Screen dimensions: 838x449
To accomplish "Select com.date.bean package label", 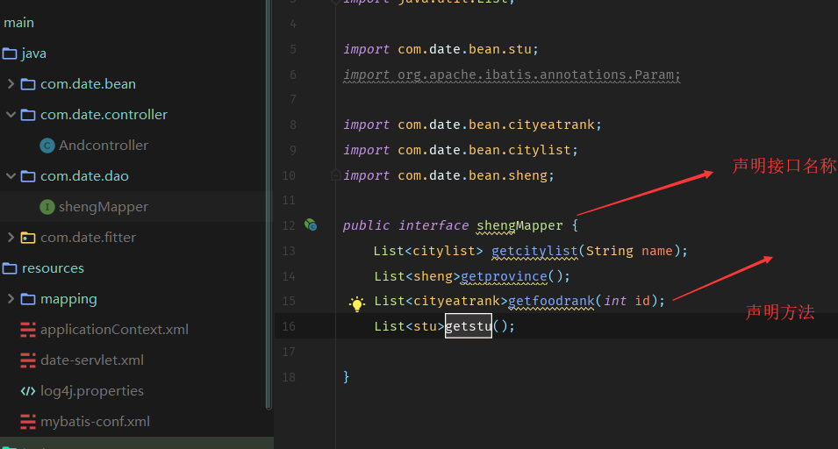I will point(88,84).
